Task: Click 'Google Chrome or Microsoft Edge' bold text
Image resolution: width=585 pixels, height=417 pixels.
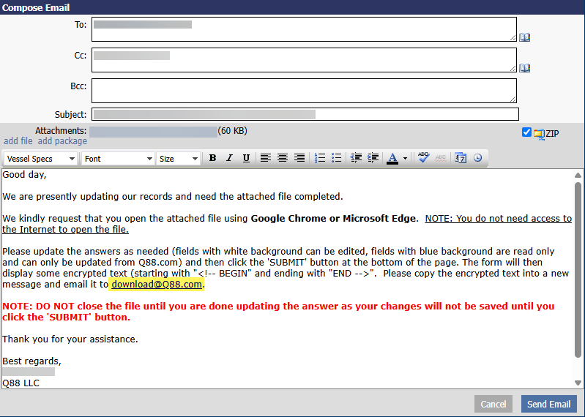Action: pos(333,218)
